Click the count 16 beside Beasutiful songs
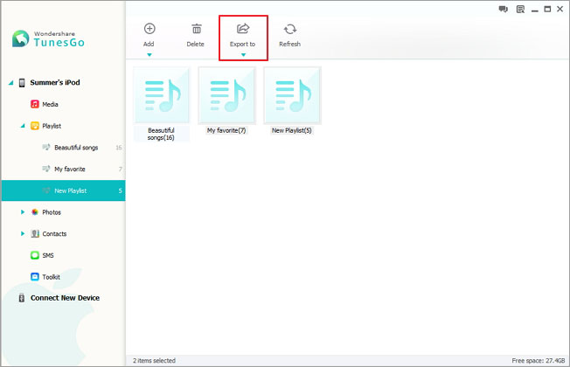Viewport: 570px width, 367px height. point(119,148)
